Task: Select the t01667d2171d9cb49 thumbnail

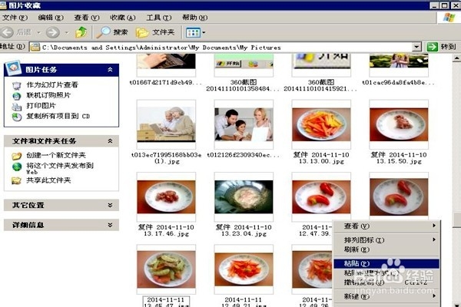Action: [166, 65]
